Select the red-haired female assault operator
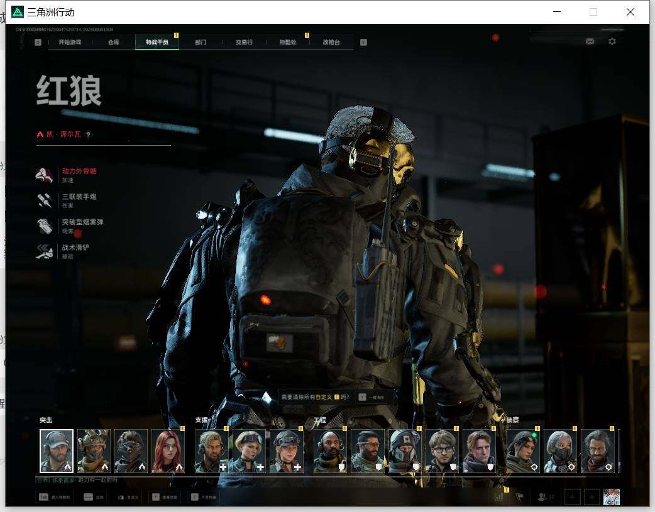 pos(168,451)
